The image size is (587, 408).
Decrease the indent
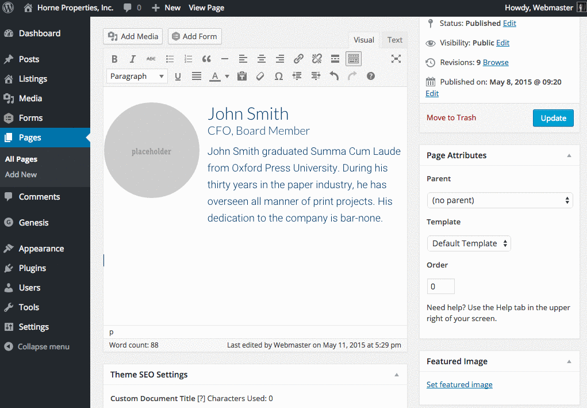pyautogui.click(x=297, y=77)
